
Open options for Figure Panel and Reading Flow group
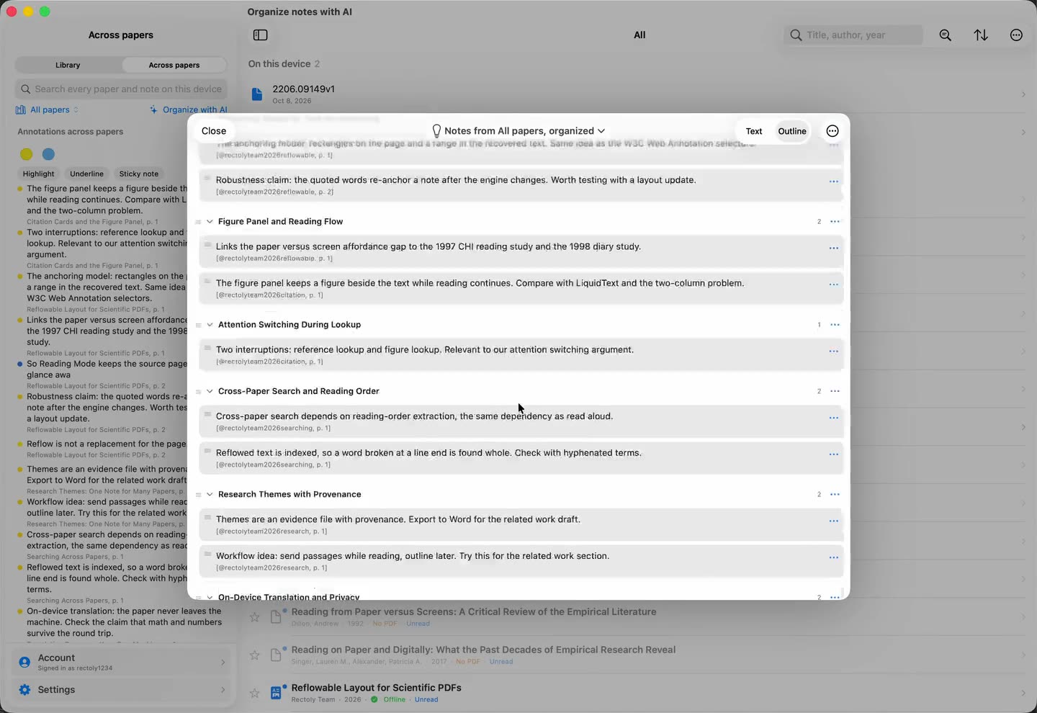click(835, 222)
